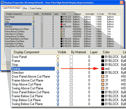Click ByBlock plot style for Swing row
Image resolution: width=126 pixels, height=109 pixels.
coord(110,24)
